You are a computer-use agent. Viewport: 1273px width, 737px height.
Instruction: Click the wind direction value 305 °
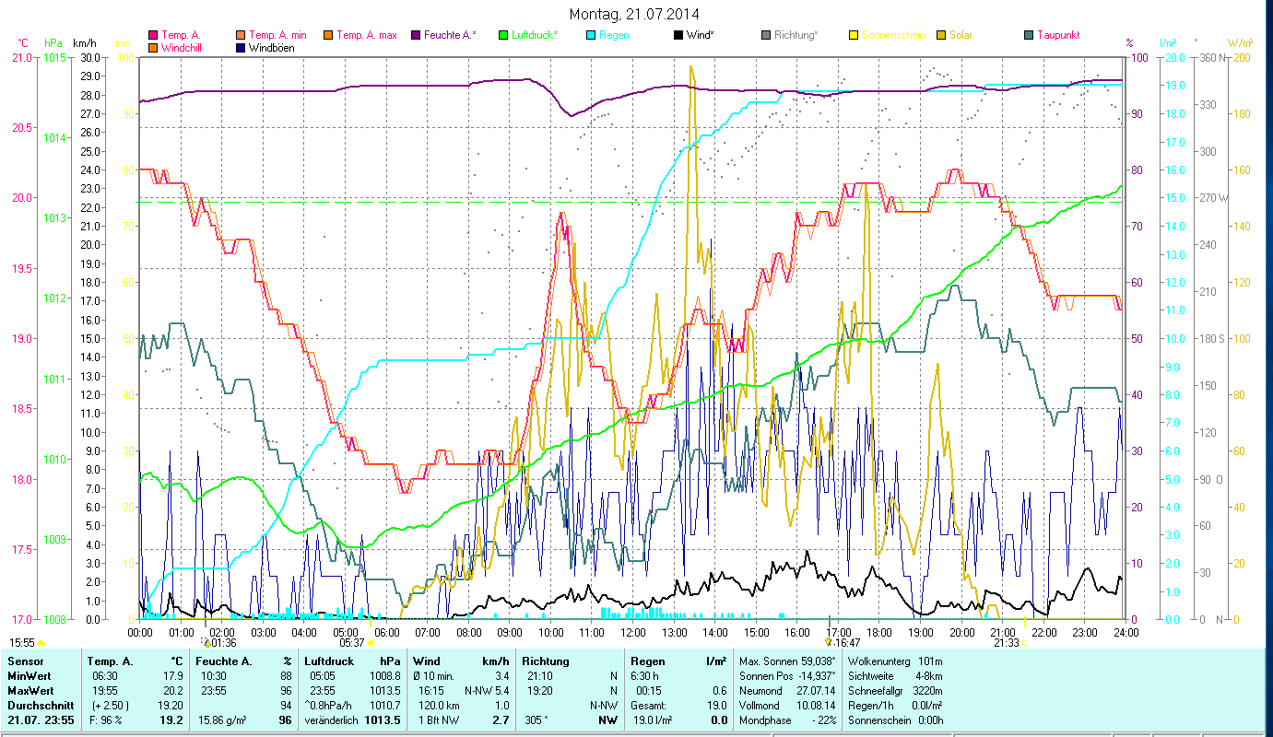point(536,720)
